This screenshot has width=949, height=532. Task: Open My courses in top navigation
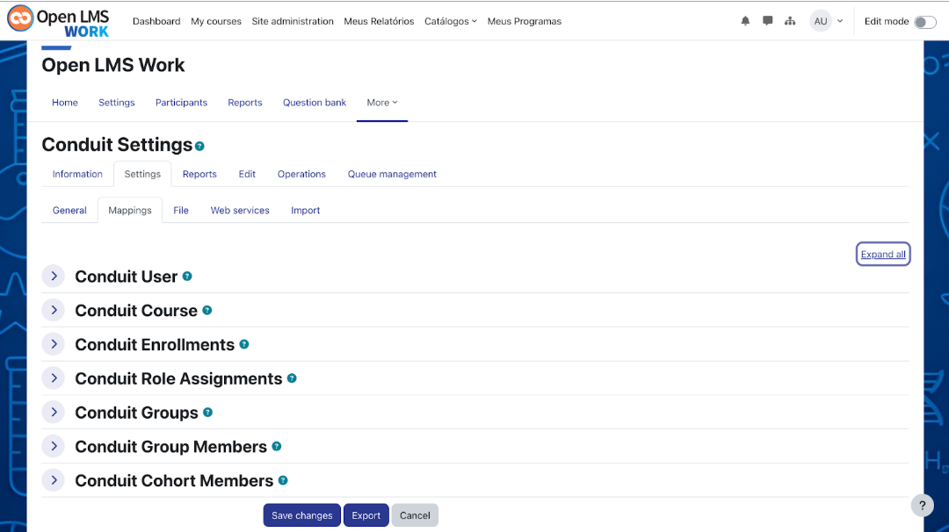[216, 21]
